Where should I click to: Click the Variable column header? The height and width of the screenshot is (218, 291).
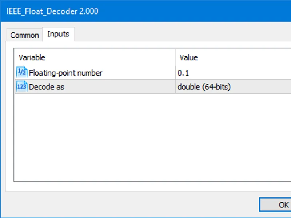tap(95, 58)
